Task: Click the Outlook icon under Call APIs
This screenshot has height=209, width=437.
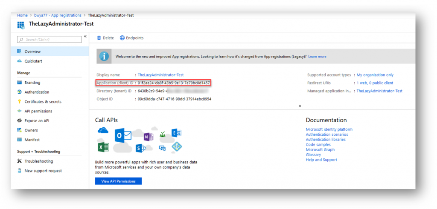Action: pos(122,136)
